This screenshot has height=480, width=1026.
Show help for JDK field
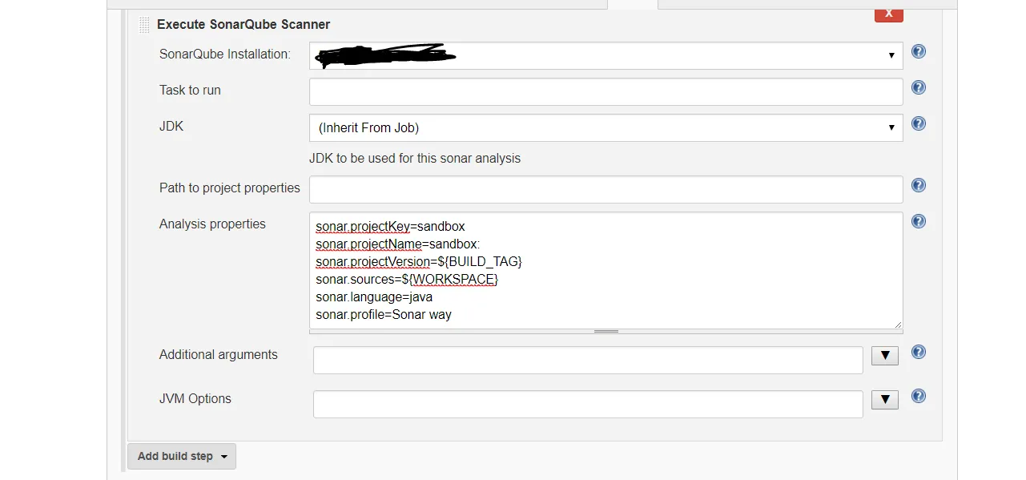(x=919, y=124)
